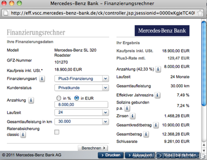
Task: Click the Drucken button
Action: click(111, 155)
